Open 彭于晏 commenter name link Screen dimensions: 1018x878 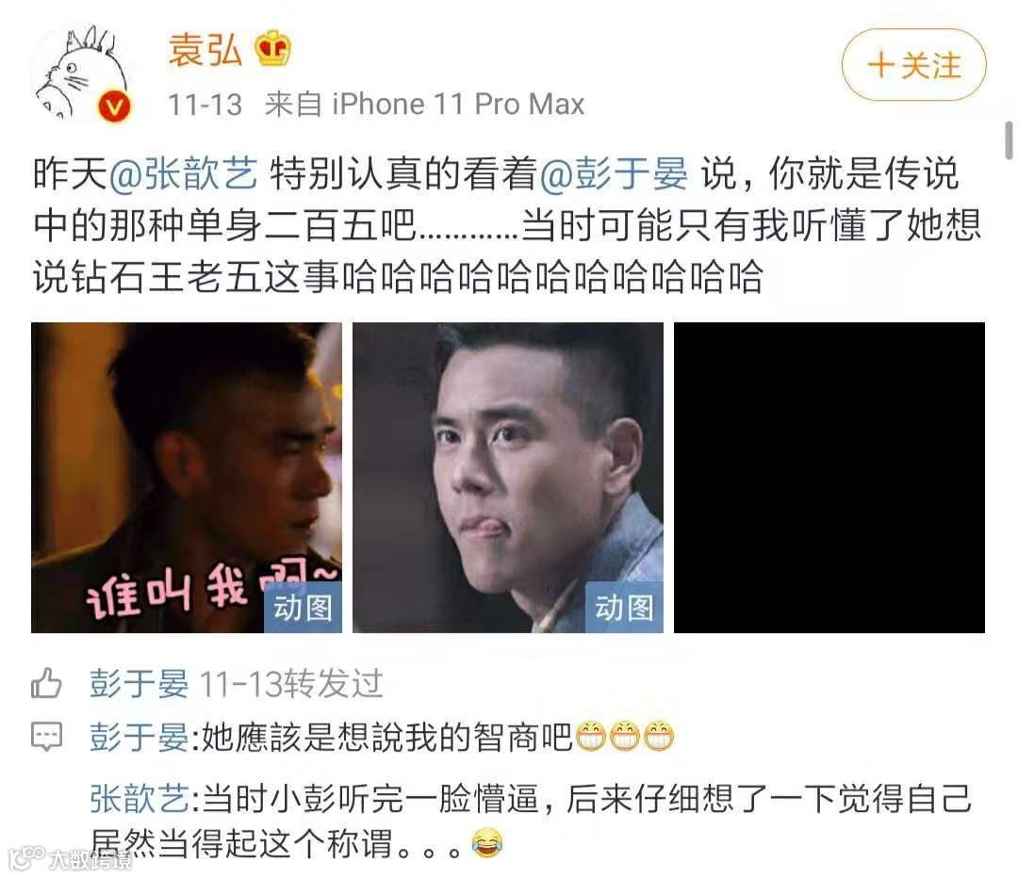point(139,738)
